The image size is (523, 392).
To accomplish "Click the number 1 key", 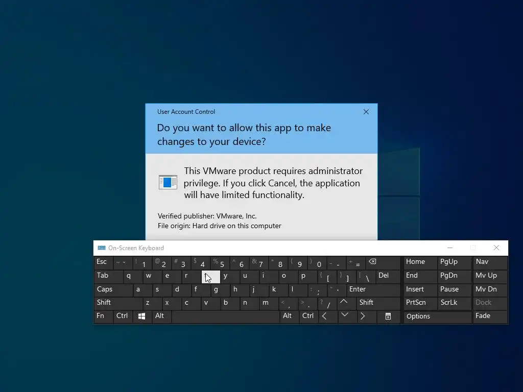I will 142,263.
